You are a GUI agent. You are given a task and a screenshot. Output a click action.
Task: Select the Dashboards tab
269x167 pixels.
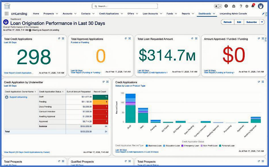coord(205,14)
